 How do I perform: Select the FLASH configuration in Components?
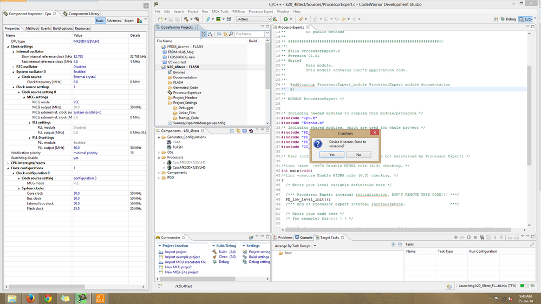click(x=175, y=147)
